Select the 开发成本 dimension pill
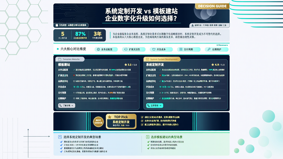 pos(161,49)
